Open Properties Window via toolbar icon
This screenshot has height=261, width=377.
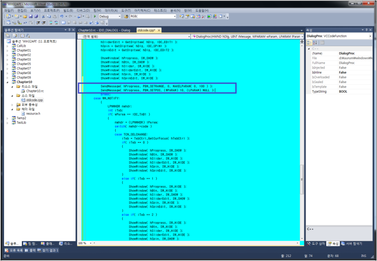coord(187,16)
